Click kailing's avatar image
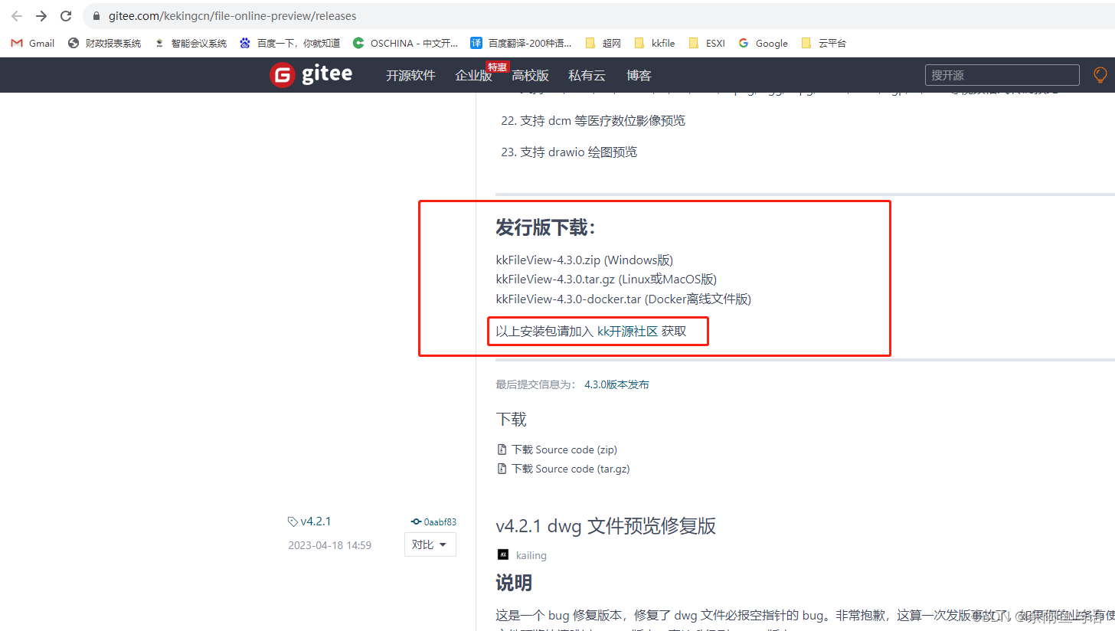 pyautogui.click(x=503, y=554)
